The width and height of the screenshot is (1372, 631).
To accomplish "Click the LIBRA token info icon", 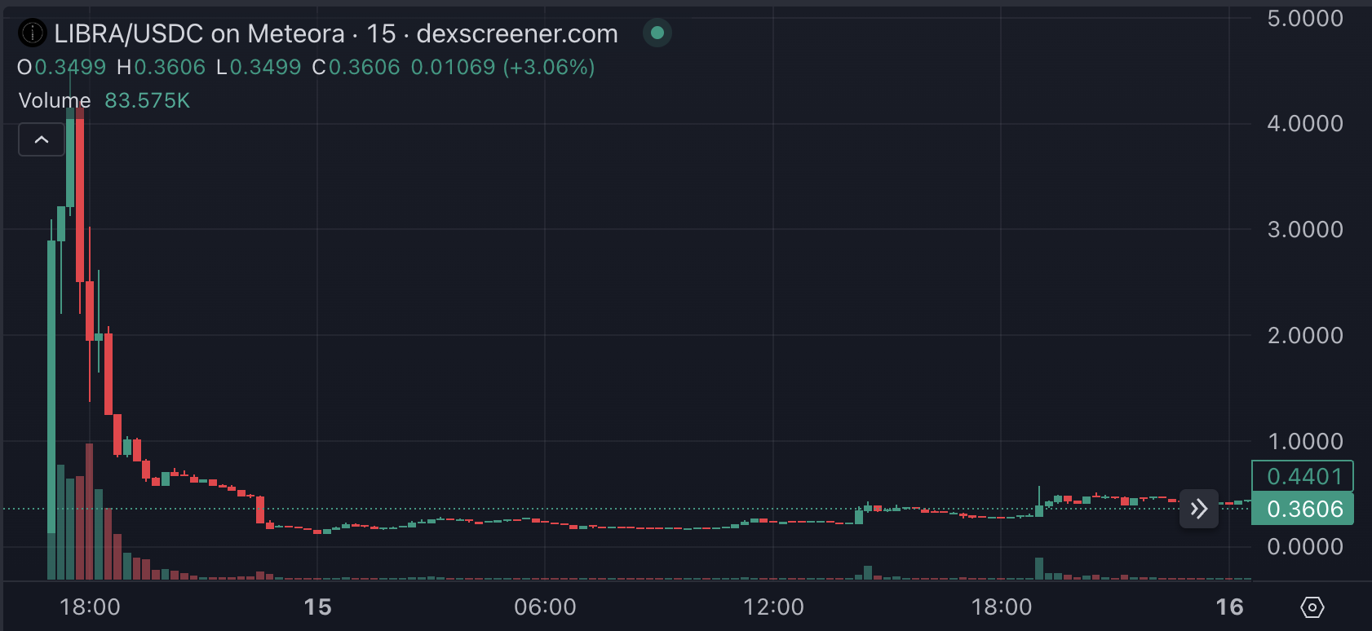I will pos(32,33).
